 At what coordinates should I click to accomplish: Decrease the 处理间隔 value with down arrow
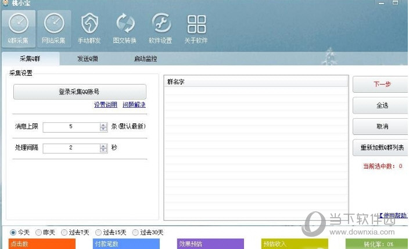coord(103,150)
